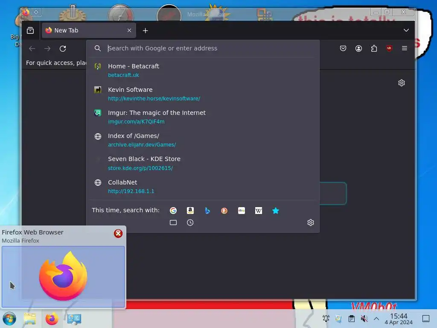The image size is (437, 328).
Task: Click archive.elijahr.dev/Games/ URL
Action: (142, 145)
